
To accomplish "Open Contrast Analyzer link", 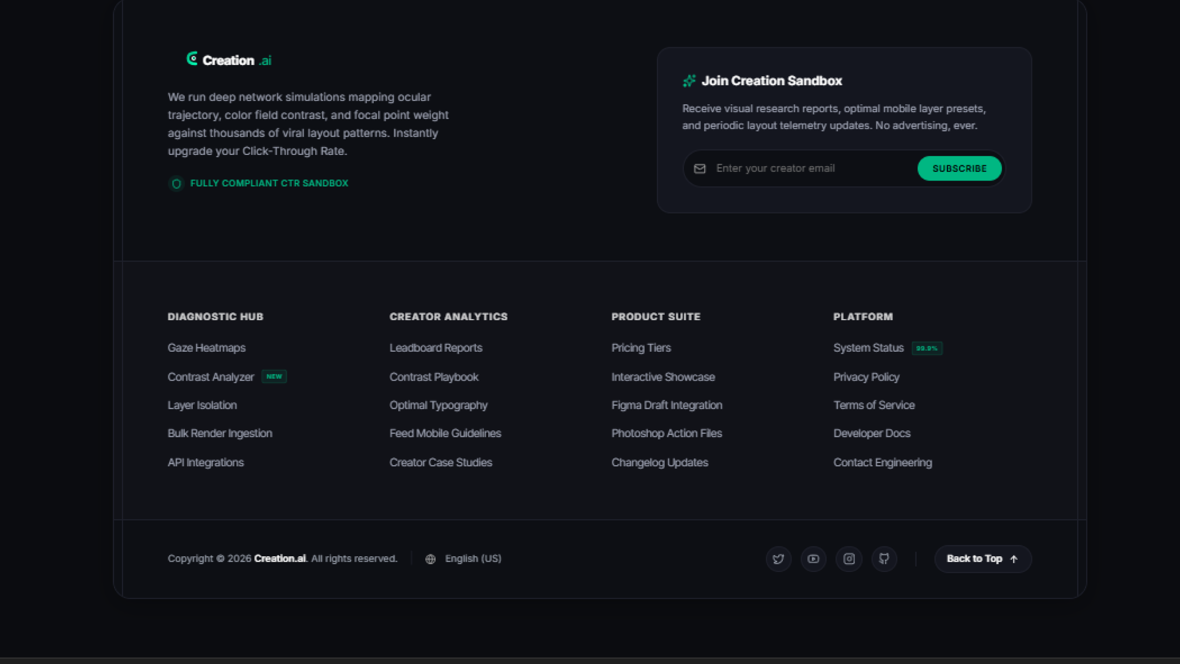I will pyautogui.click(x=210, y=377).
